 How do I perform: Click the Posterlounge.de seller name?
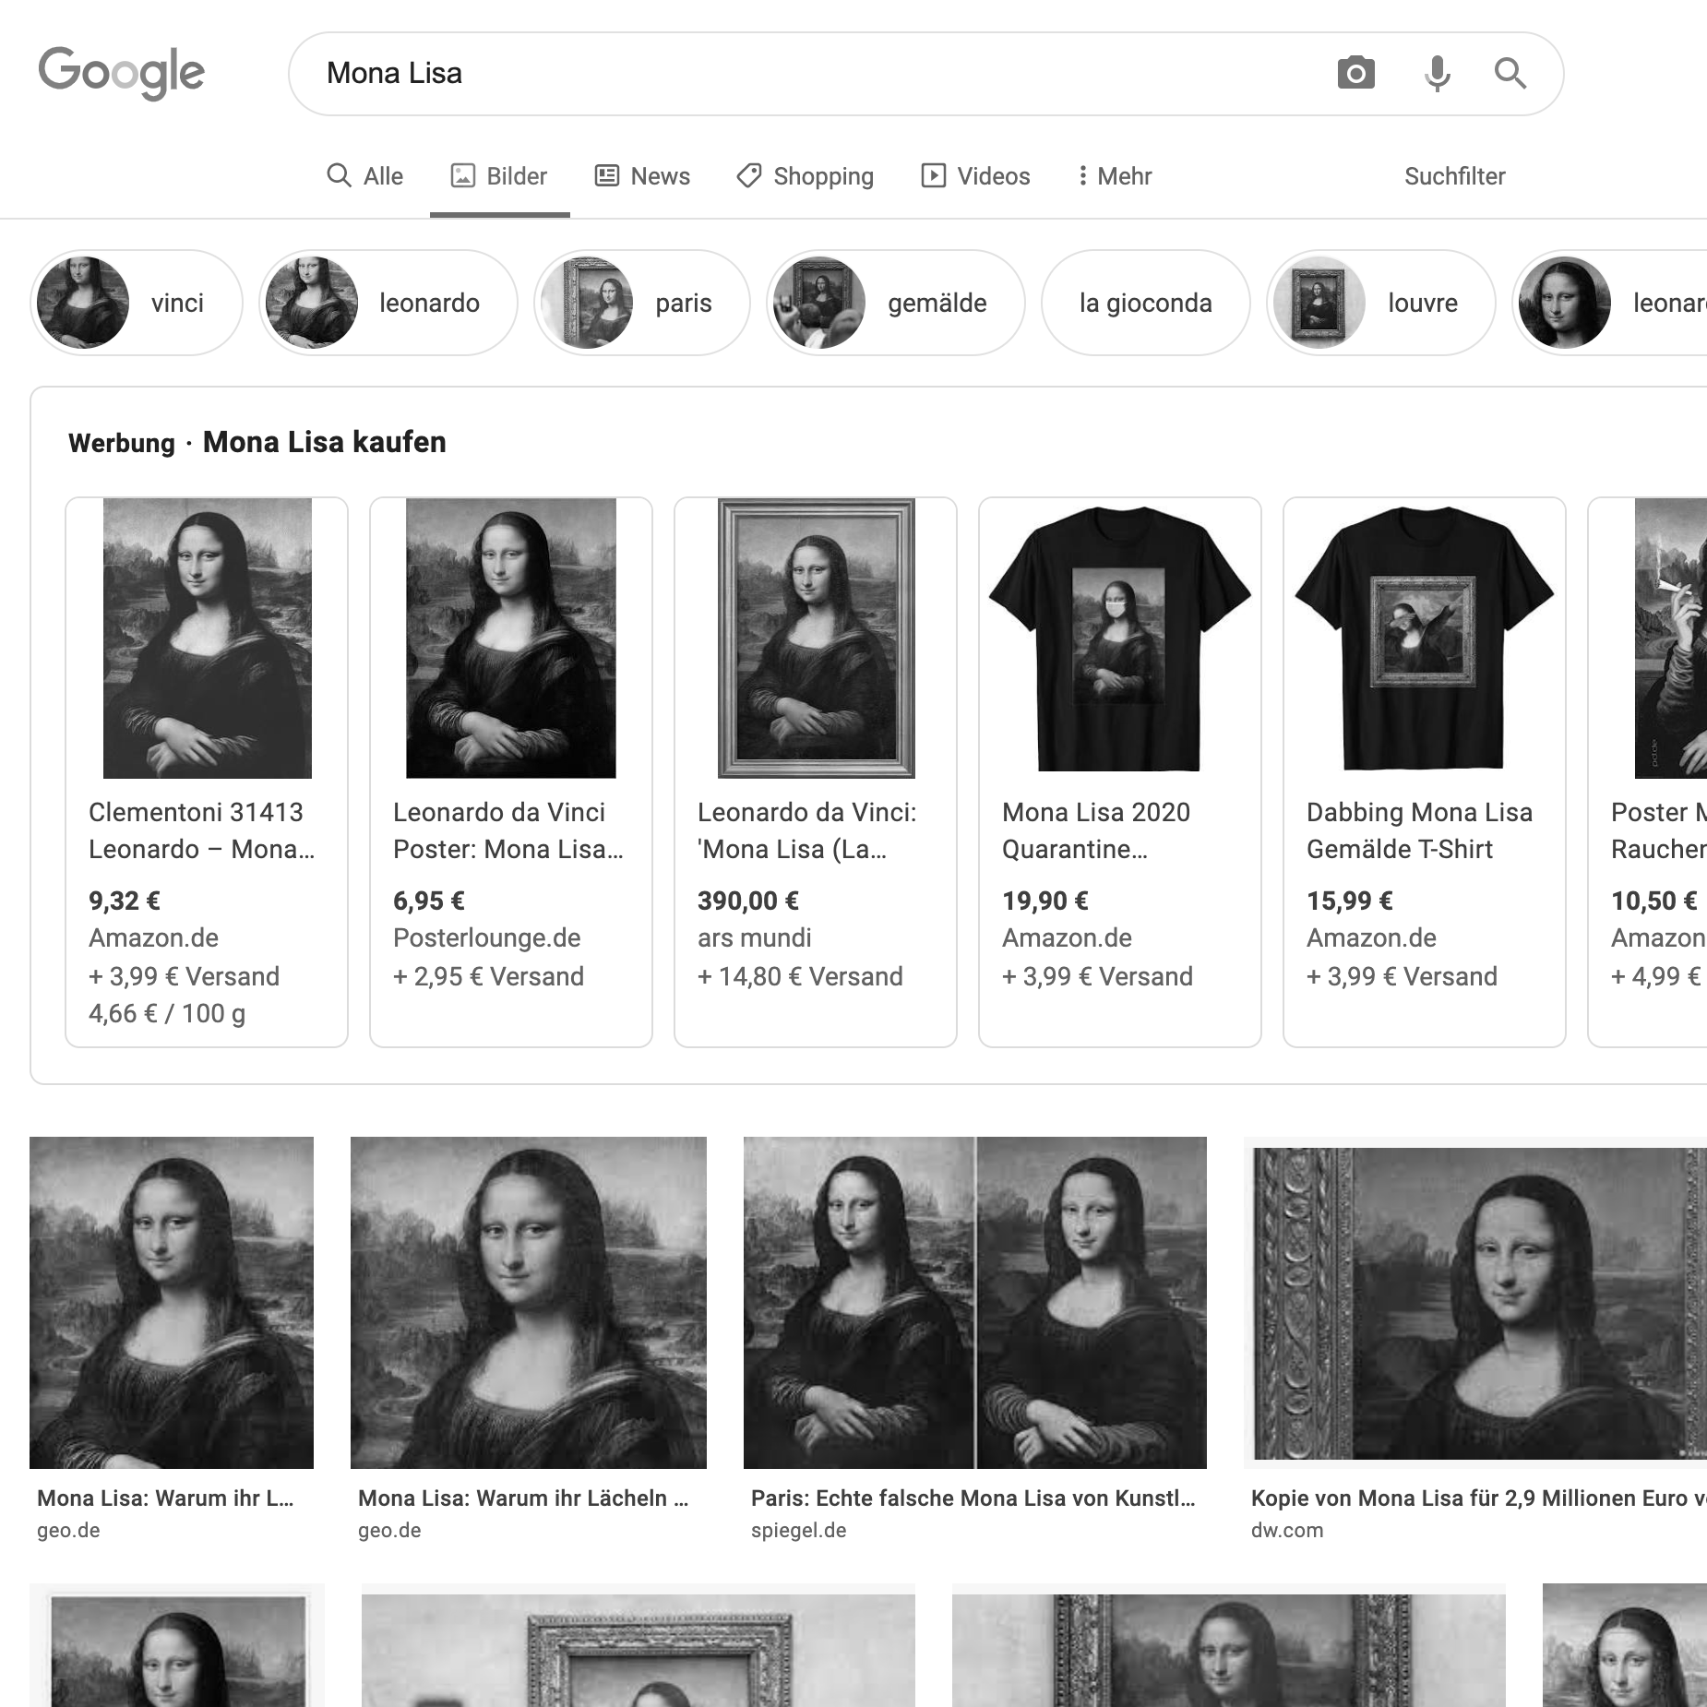(487, 938)
